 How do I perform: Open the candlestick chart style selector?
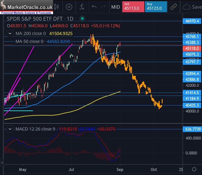click(57, 7)
